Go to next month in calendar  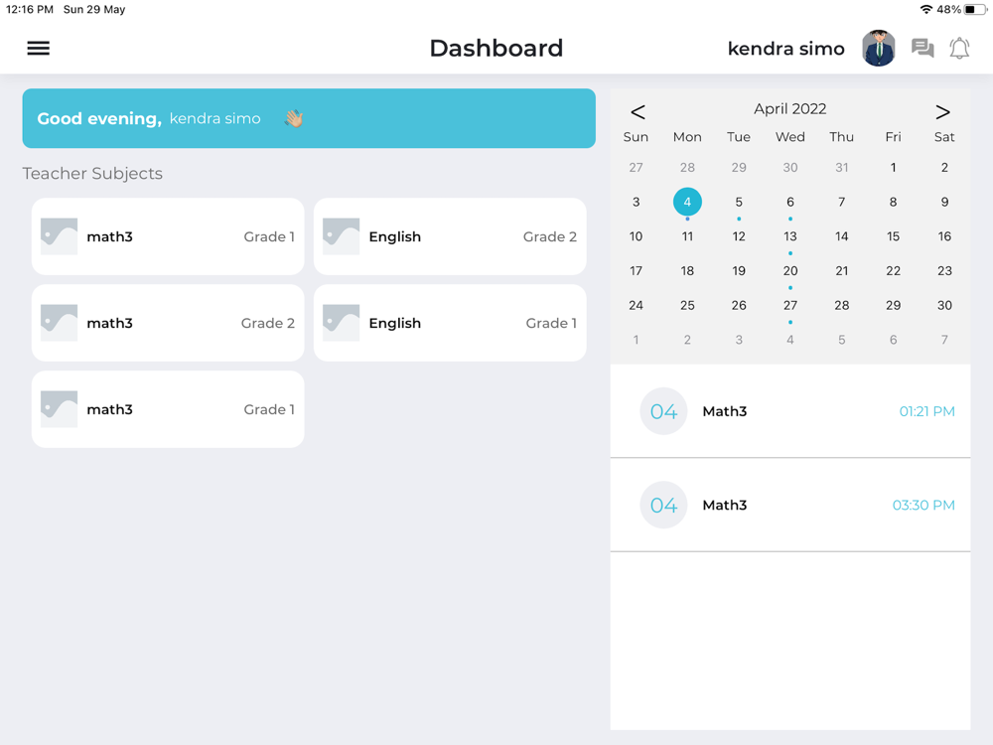click(942, 112)
